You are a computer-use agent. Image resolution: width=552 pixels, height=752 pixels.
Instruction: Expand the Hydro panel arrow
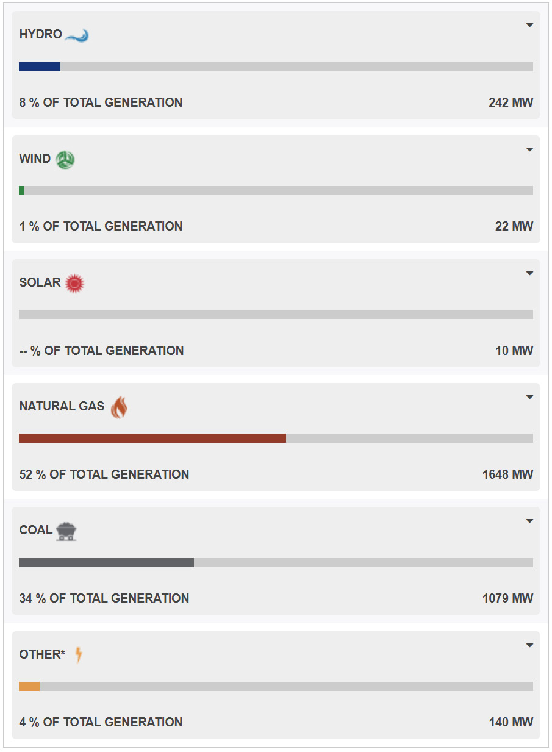pos(529,26)
